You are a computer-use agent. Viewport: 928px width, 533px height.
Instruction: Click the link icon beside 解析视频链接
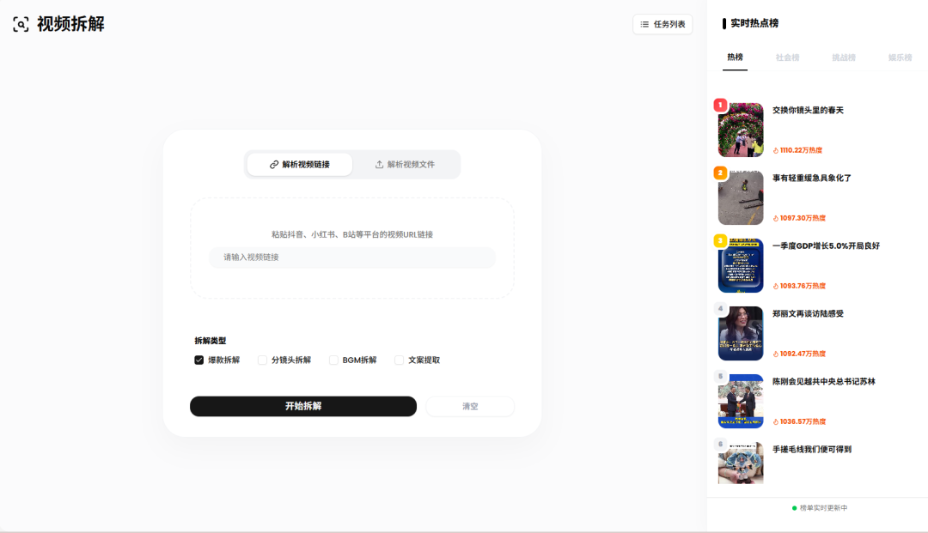274,164
